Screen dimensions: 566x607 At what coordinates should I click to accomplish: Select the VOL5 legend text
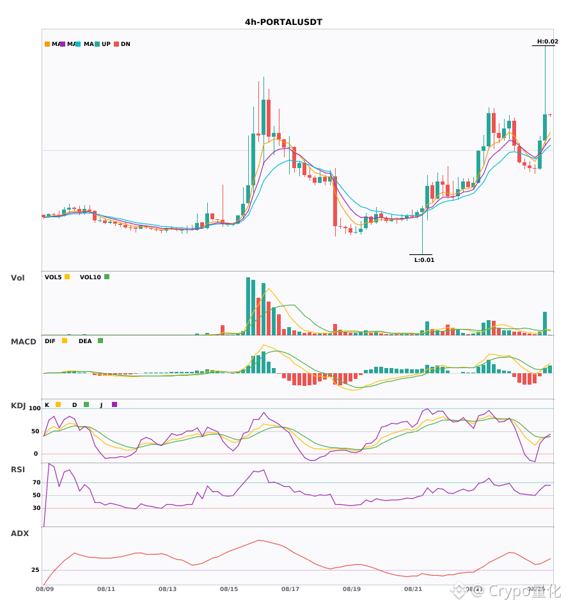(53, 277)
